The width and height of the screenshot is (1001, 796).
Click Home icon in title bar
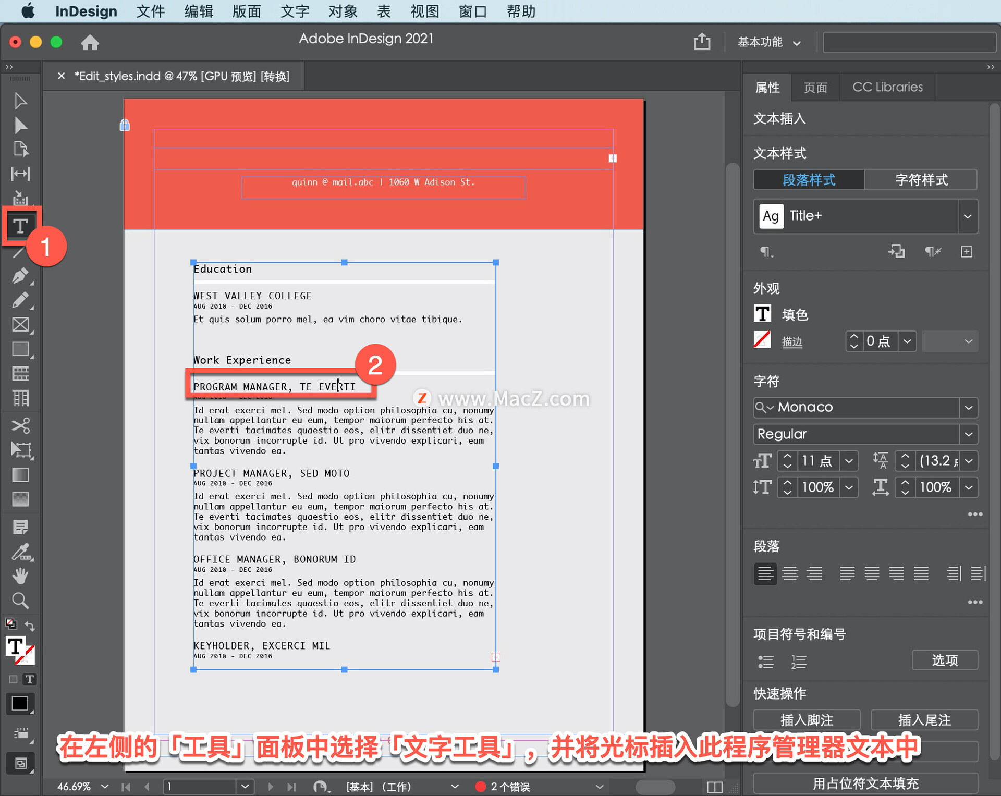pos(90,42)
